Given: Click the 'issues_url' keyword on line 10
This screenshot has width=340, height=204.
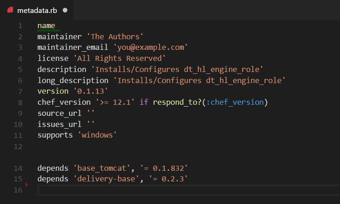Looking at the screenshot, I should tap(60, 124).
